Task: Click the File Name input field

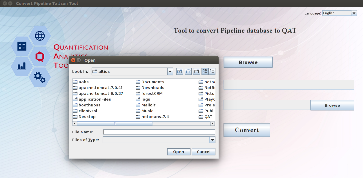Action: pos(159,132)
